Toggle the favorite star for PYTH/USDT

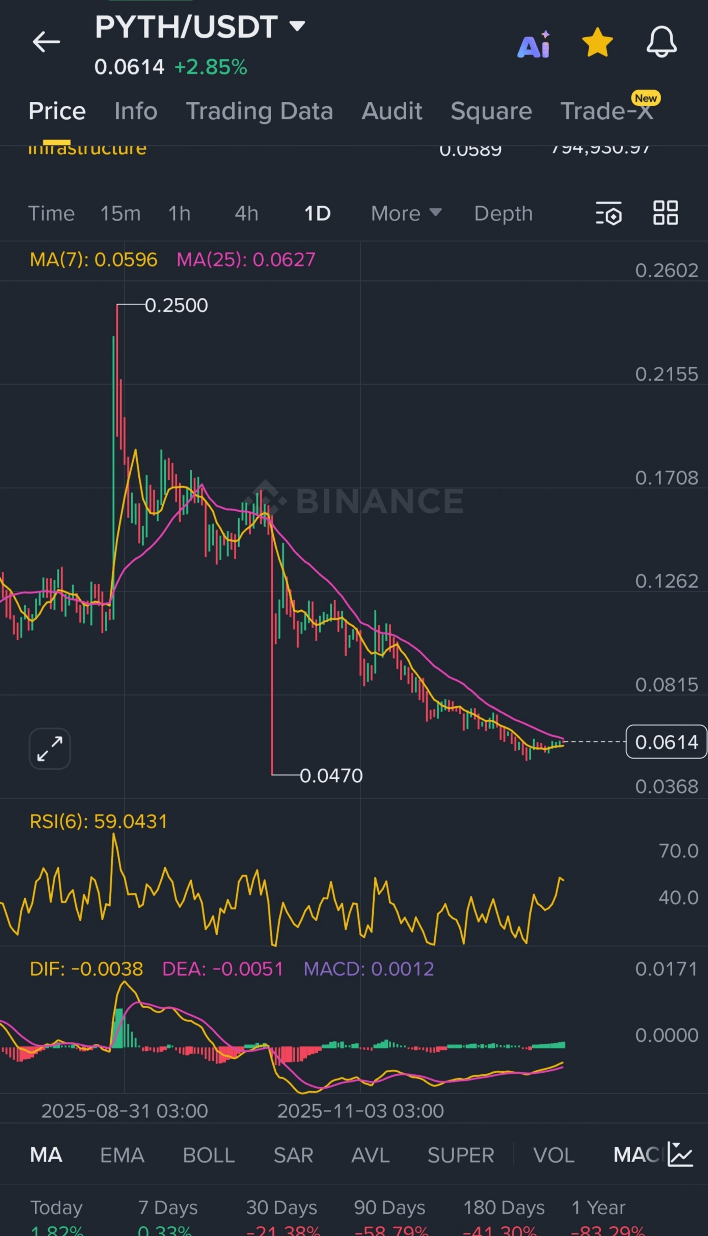[597, 42]
